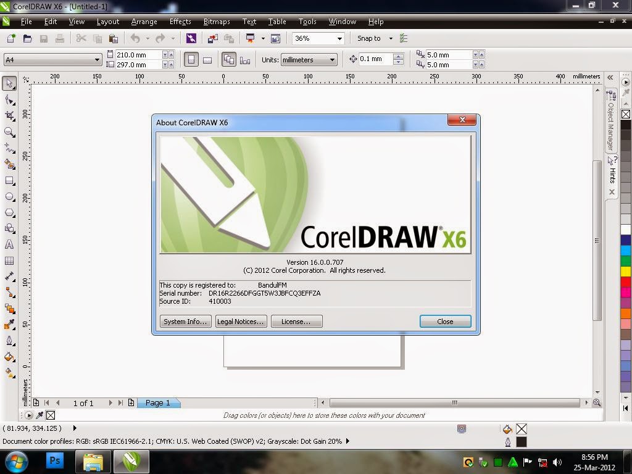
Task: Select the Interactive Fill tool
Action: pyautogui.click(x=9, y=373)
